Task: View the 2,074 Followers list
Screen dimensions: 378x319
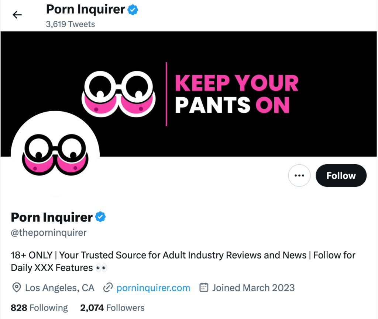Action: click(112, 308)
